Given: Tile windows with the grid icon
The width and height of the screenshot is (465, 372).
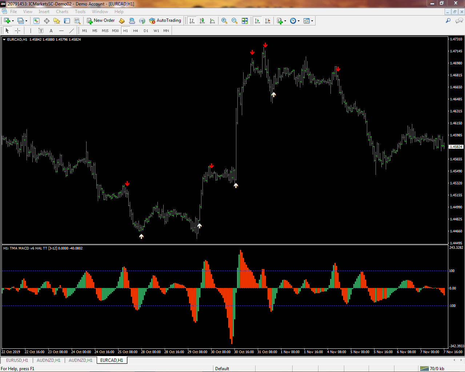Looking at the screenshot, I should (245, 21).
